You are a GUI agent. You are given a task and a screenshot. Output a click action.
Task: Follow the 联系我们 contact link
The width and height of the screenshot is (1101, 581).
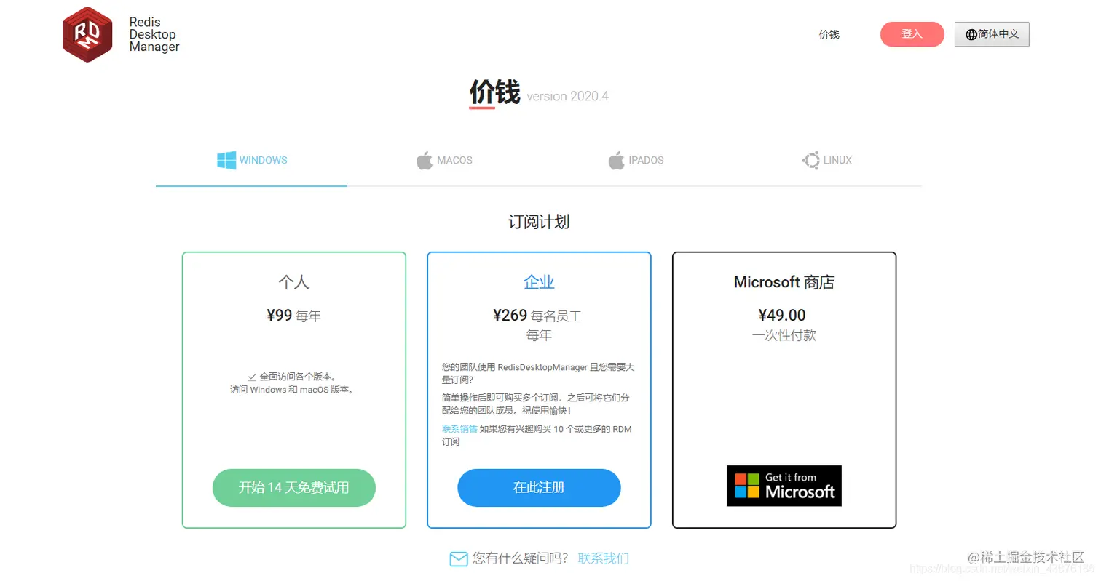click(x=604, y=558)
